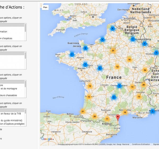This screenshot has width=159, height=149.
Task: Select the orange cluster labeled 21
Action: click(x=83, y=112)
